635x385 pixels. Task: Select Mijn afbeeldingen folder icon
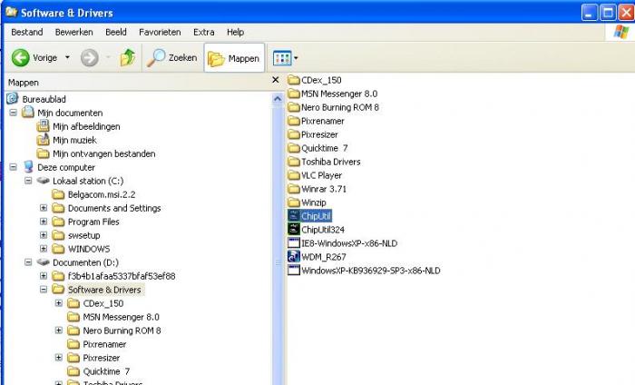tap(43, 126)
